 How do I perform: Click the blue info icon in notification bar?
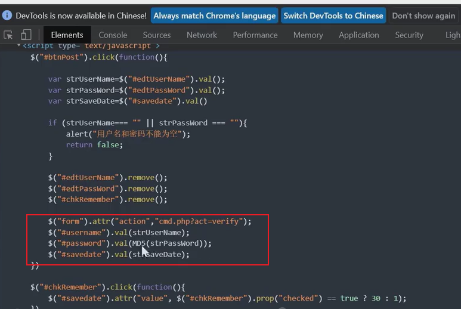(x=7, y=16)
